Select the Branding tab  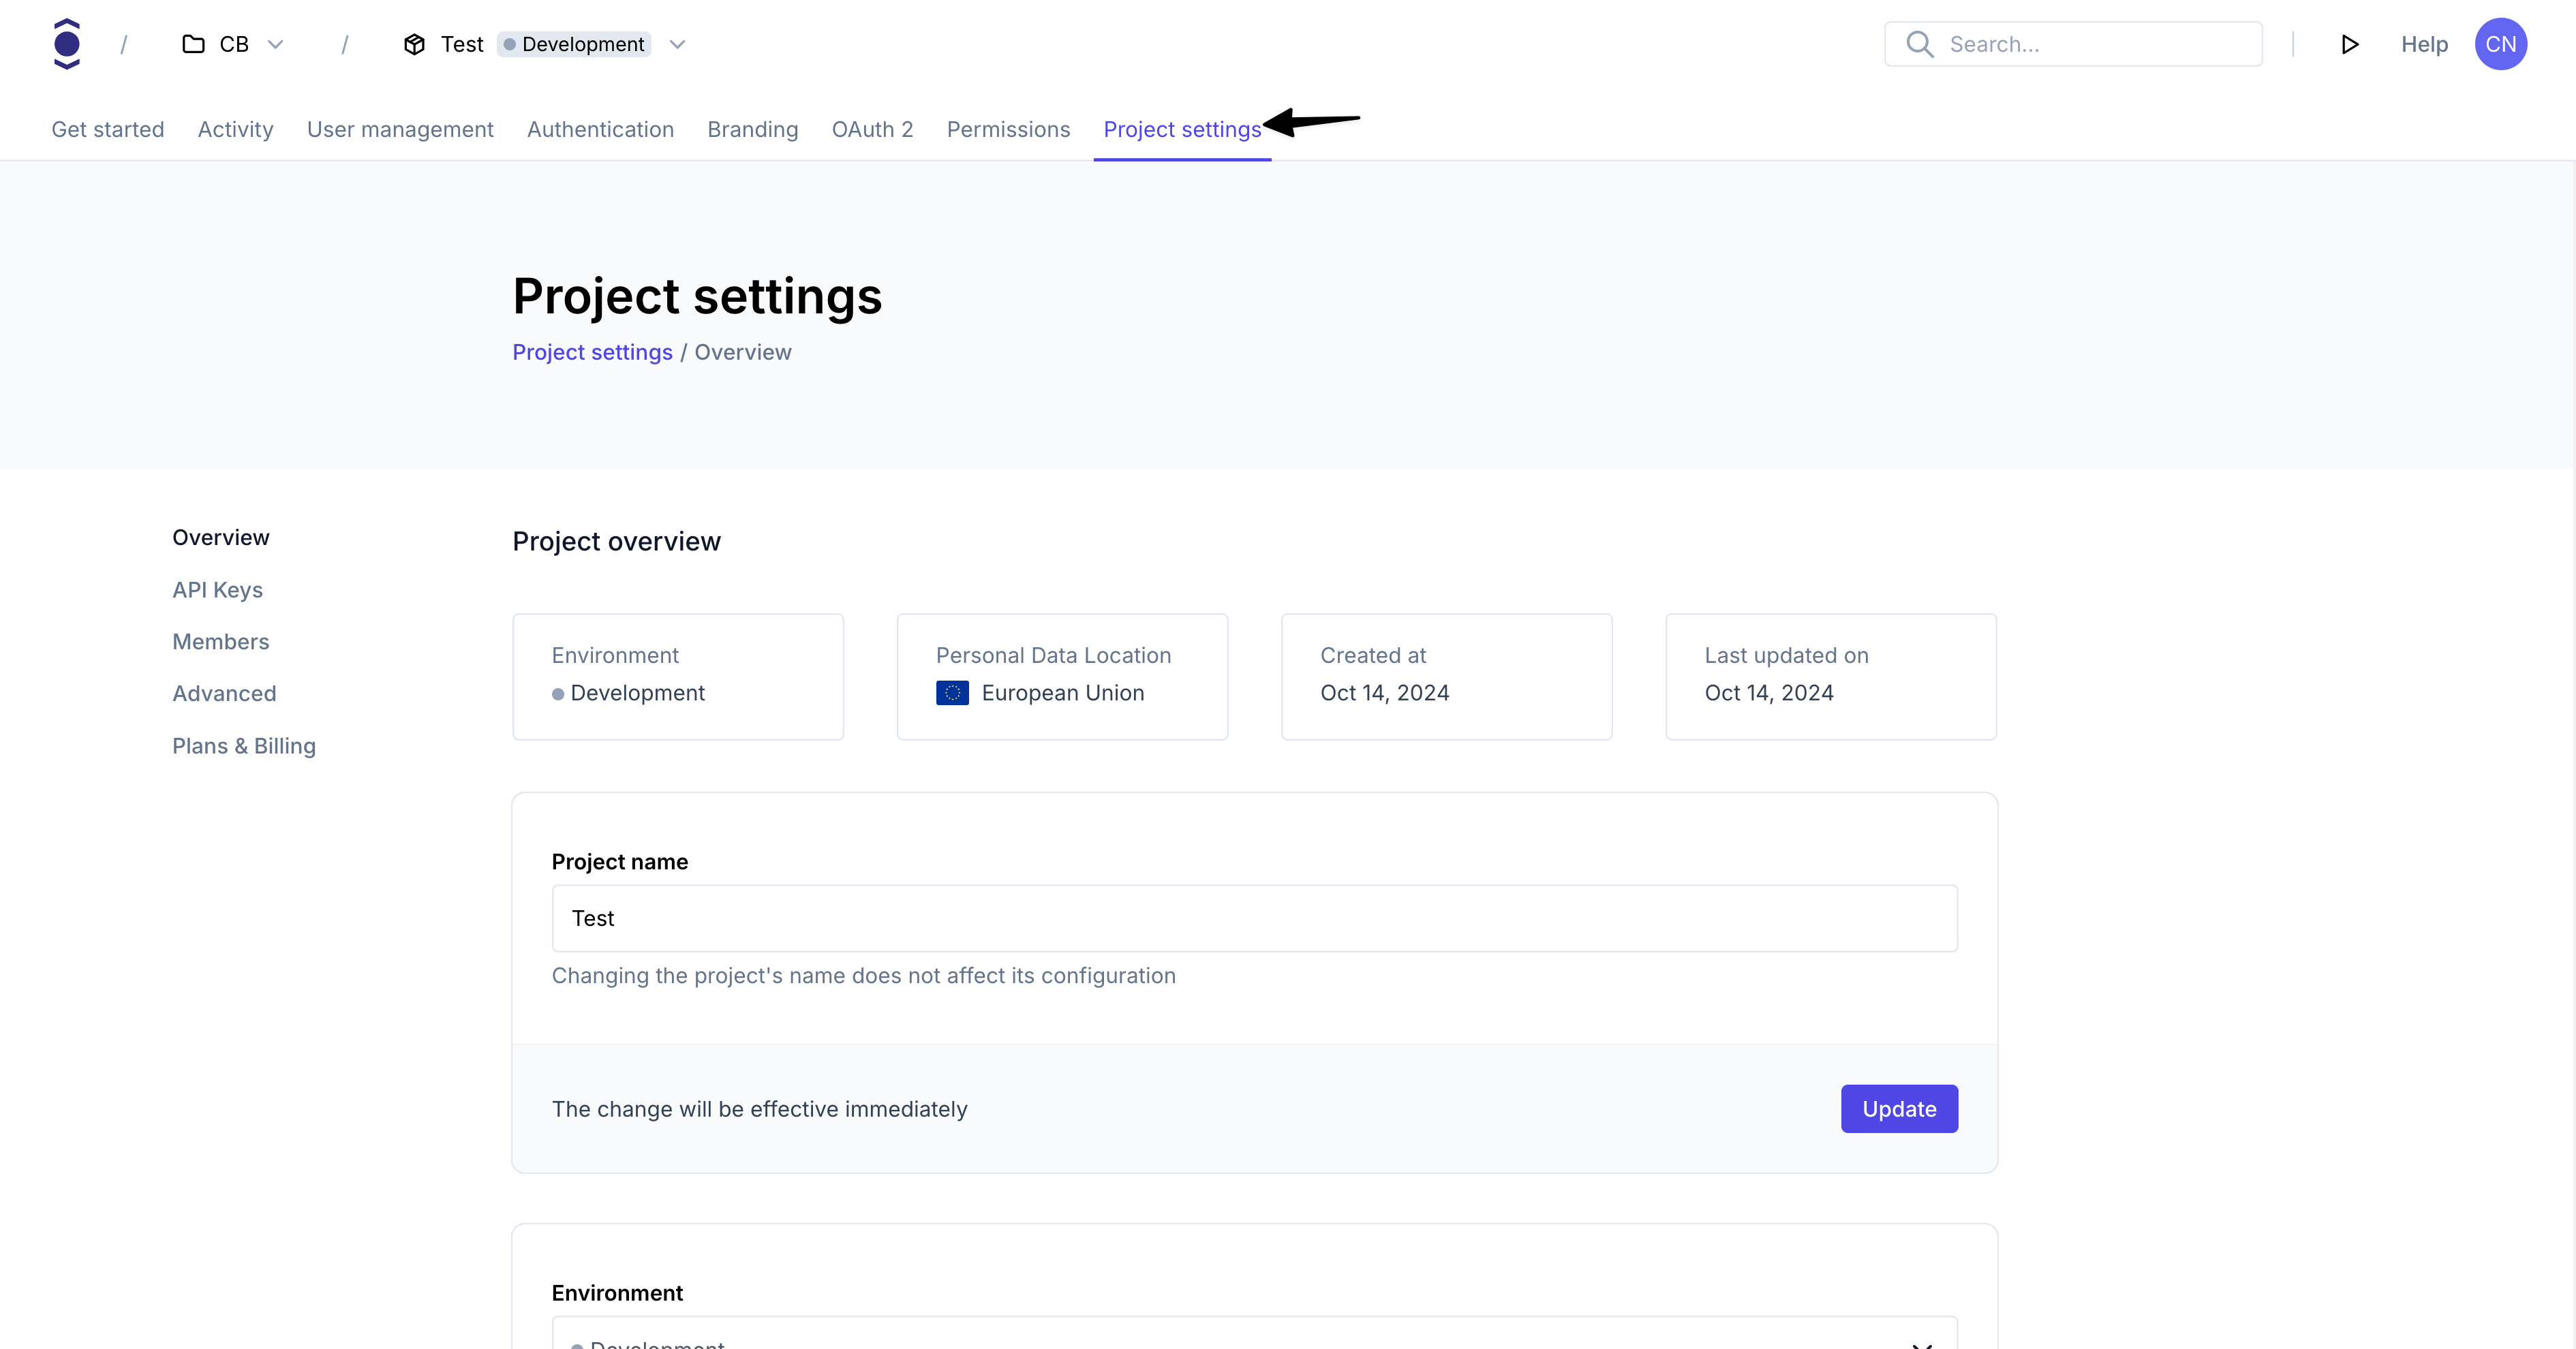pyautogui.click(x=752, y=129)
